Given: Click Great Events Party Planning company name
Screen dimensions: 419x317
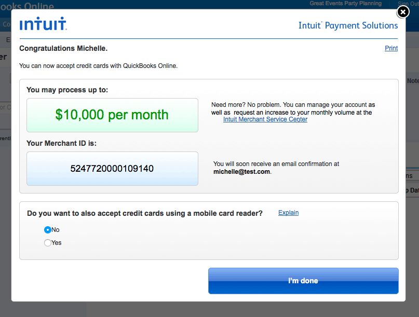Looking at the screenshot, I should [345, 4].
